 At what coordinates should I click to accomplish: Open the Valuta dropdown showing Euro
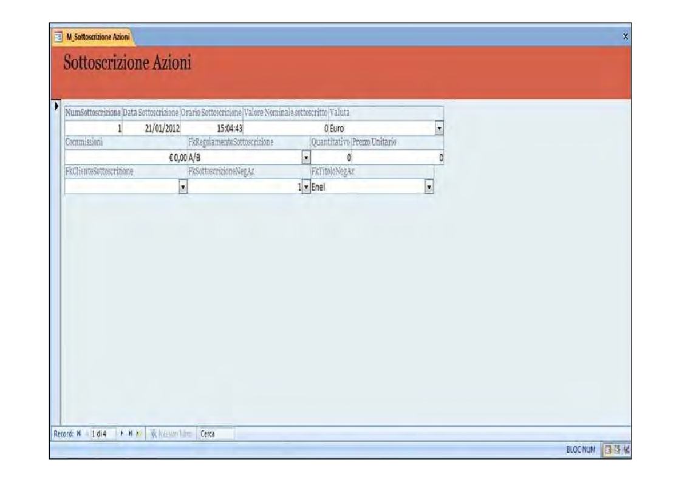click(x=439, y=128)
